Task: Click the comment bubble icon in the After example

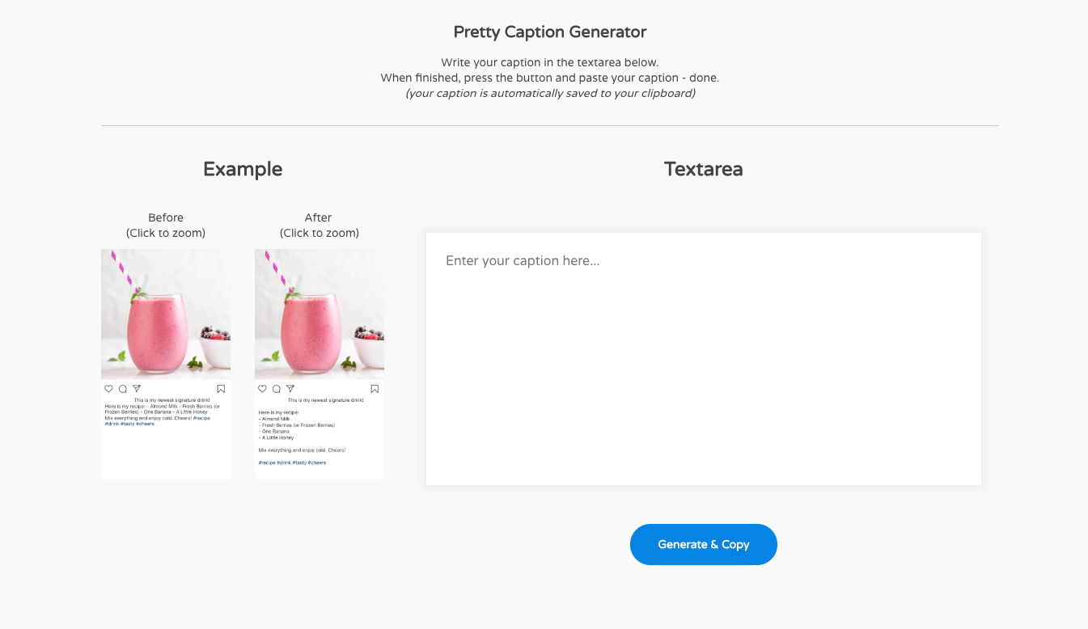Action: pos(276,389)
